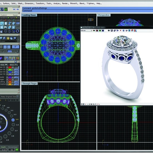This screenshot has height=153, width=153.
Task: Click the orange color swatch of Cutting layer
Action: click(x=10, y=82)
